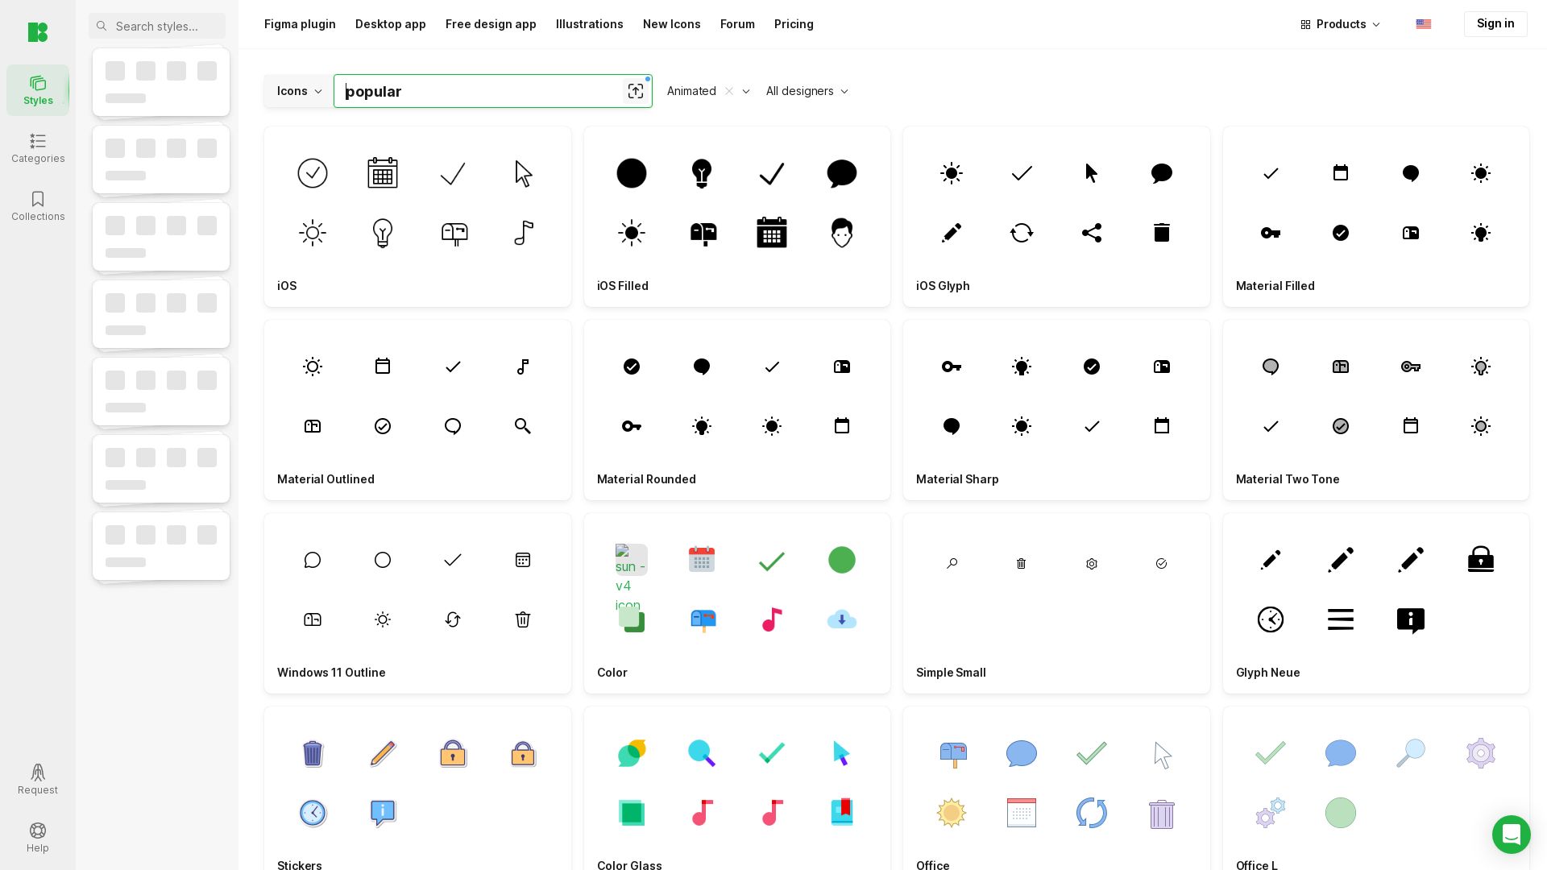Open the Icons type dropdown
Image resolution: width=1547 pixels, height=870 pixels.
point(298,91)
